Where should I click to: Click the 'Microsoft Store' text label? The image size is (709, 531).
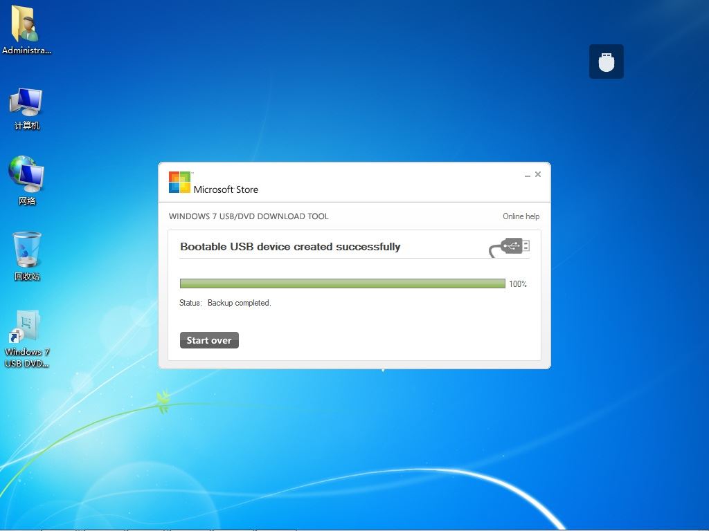pos(226,189)
